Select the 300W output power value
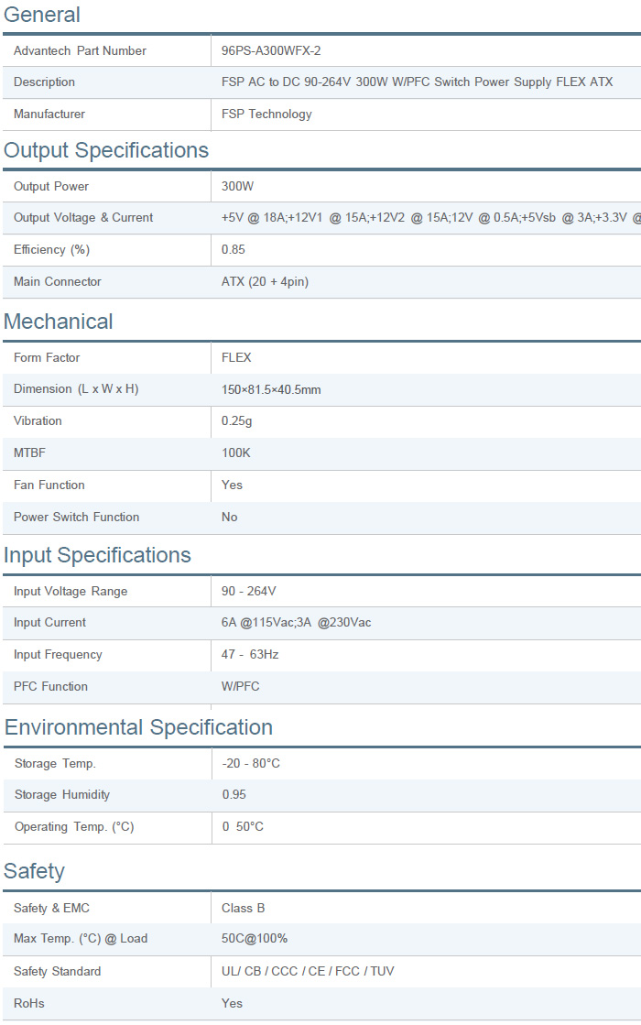 (238, 187)
